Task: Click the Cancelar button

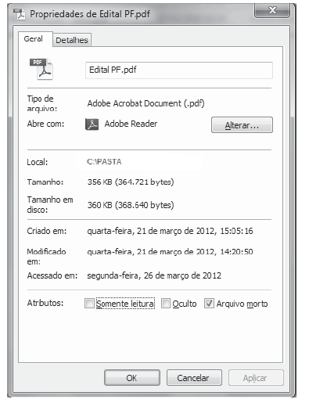Action: (194, 378)
